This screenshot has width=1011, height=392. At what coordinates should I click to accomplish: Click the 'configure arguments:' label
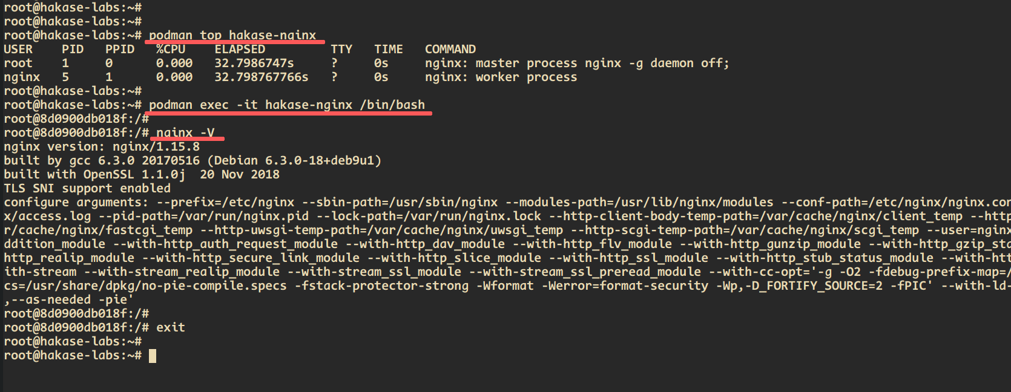coord(76,203)
